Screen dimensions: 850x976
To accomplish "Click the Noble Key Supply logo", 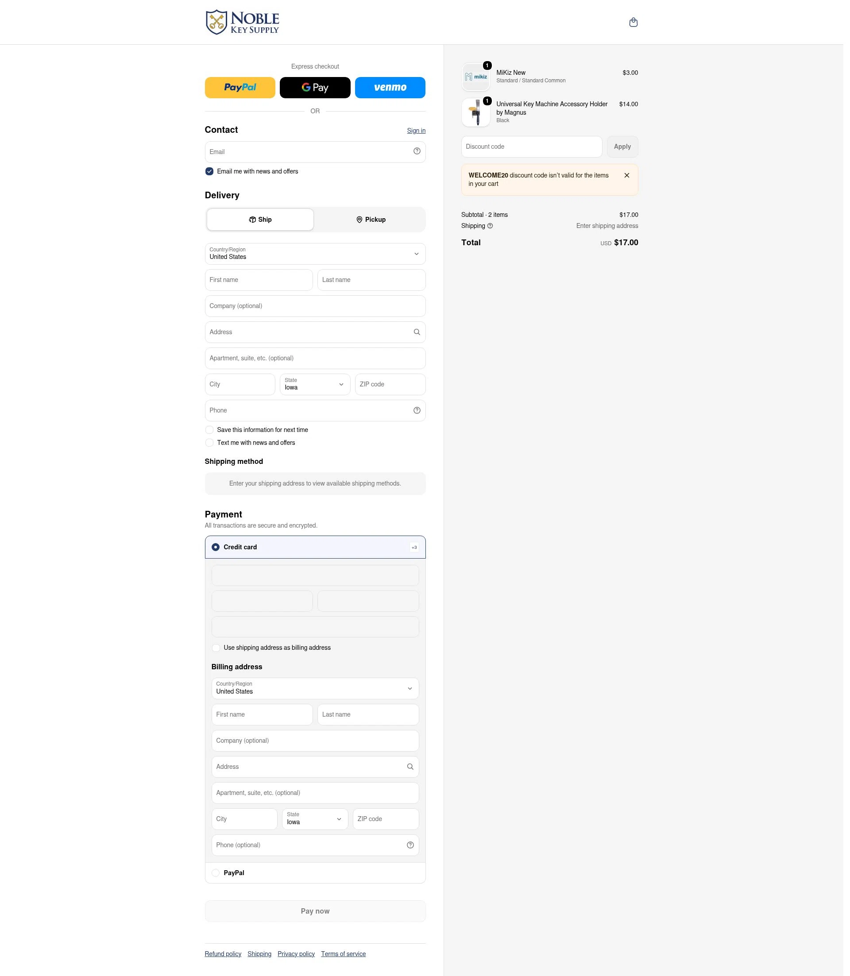I will coord(244,22).
